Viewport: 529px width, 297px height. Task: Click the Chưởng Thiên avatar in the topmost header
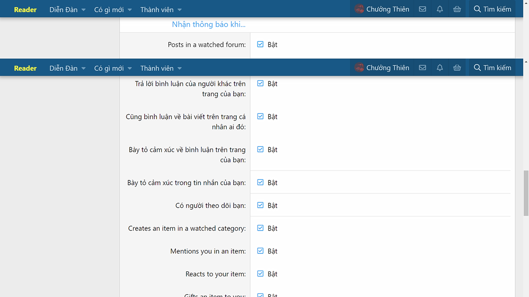(359, 9)
